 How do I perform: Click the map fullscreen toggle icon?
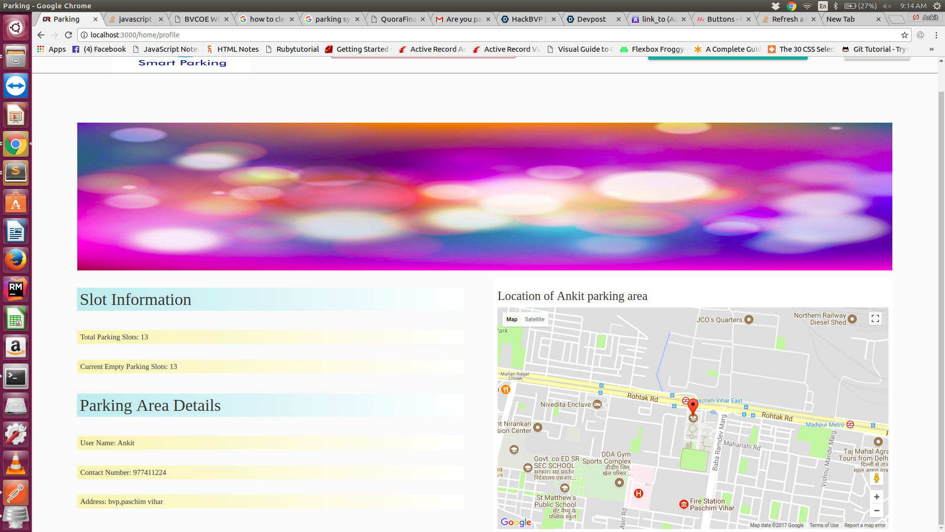875,319
